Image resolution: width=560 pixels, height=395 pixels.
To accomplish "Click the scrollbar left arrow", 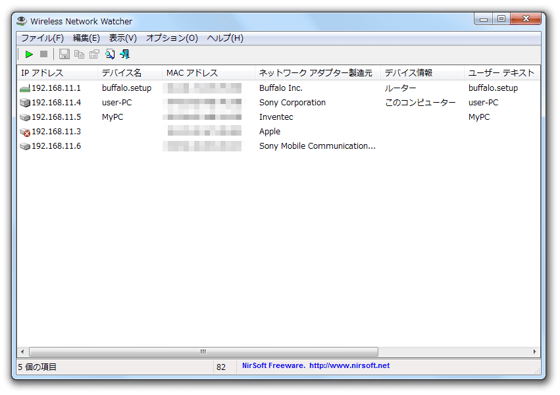I will coord(22,352).
